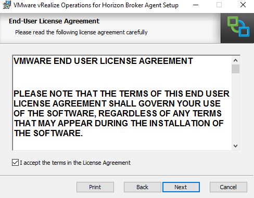Click the window title bar text
This screenshot has height=198, width=254.
click(96, 5)
